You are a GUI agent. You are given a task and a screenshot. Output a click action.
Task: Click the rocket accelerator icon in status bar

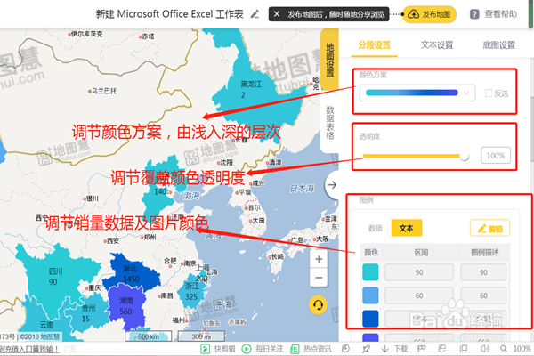tap(366, 349)
